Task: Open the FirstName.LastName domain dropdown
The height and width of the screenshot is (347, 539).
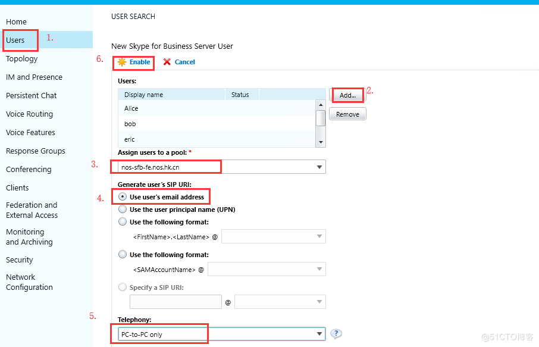Action: tap(274, 236)
